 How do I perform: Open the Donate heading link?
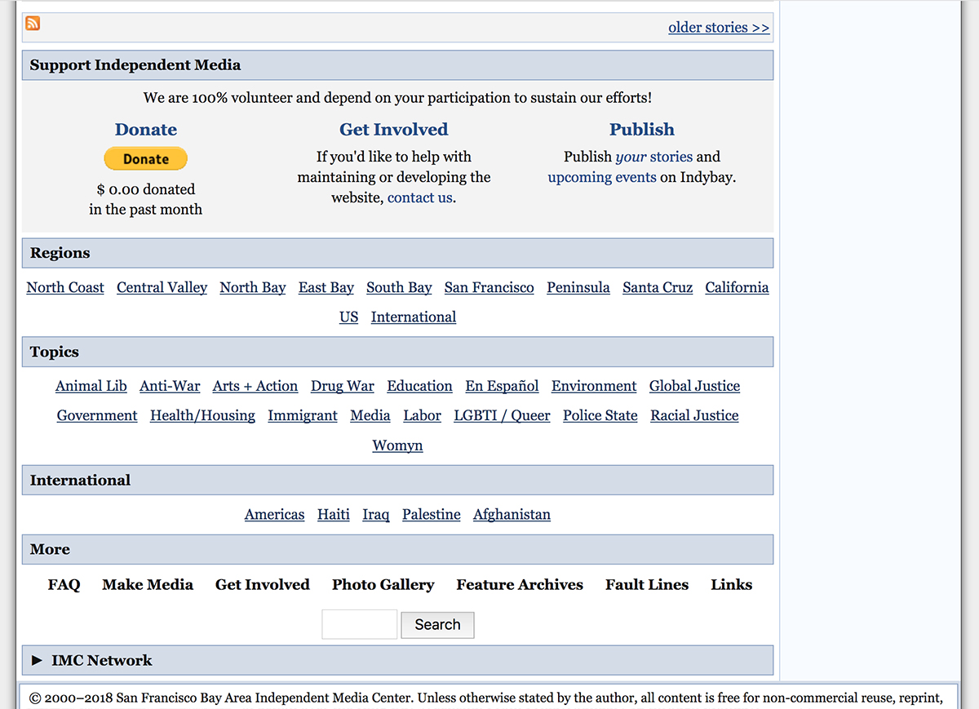[146, 130]
